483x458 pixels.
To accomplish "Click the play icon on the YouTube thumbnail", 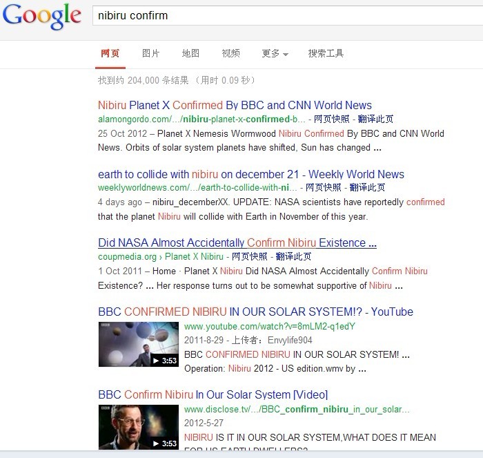I will [156, 361].
